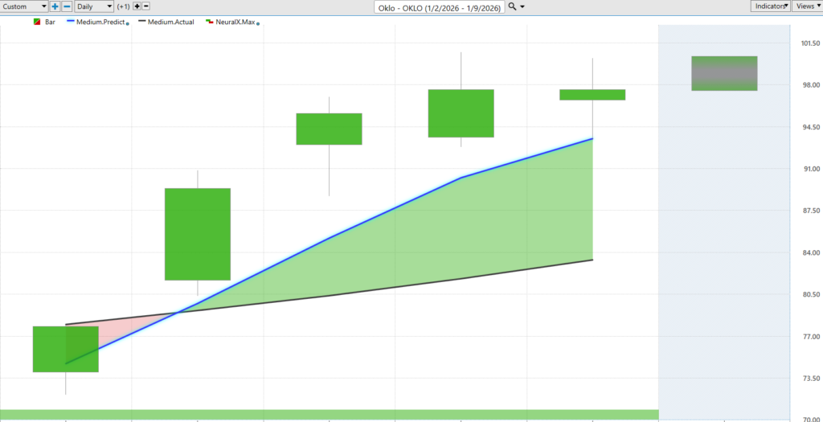Toggle the dot beside NeuralX.Max

(257, 23)
